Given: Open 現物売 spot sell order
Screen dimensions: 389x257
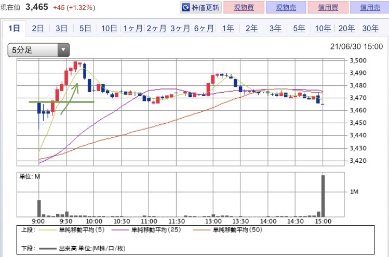Looking at the screenshot, I should click(x=286, y=7).
